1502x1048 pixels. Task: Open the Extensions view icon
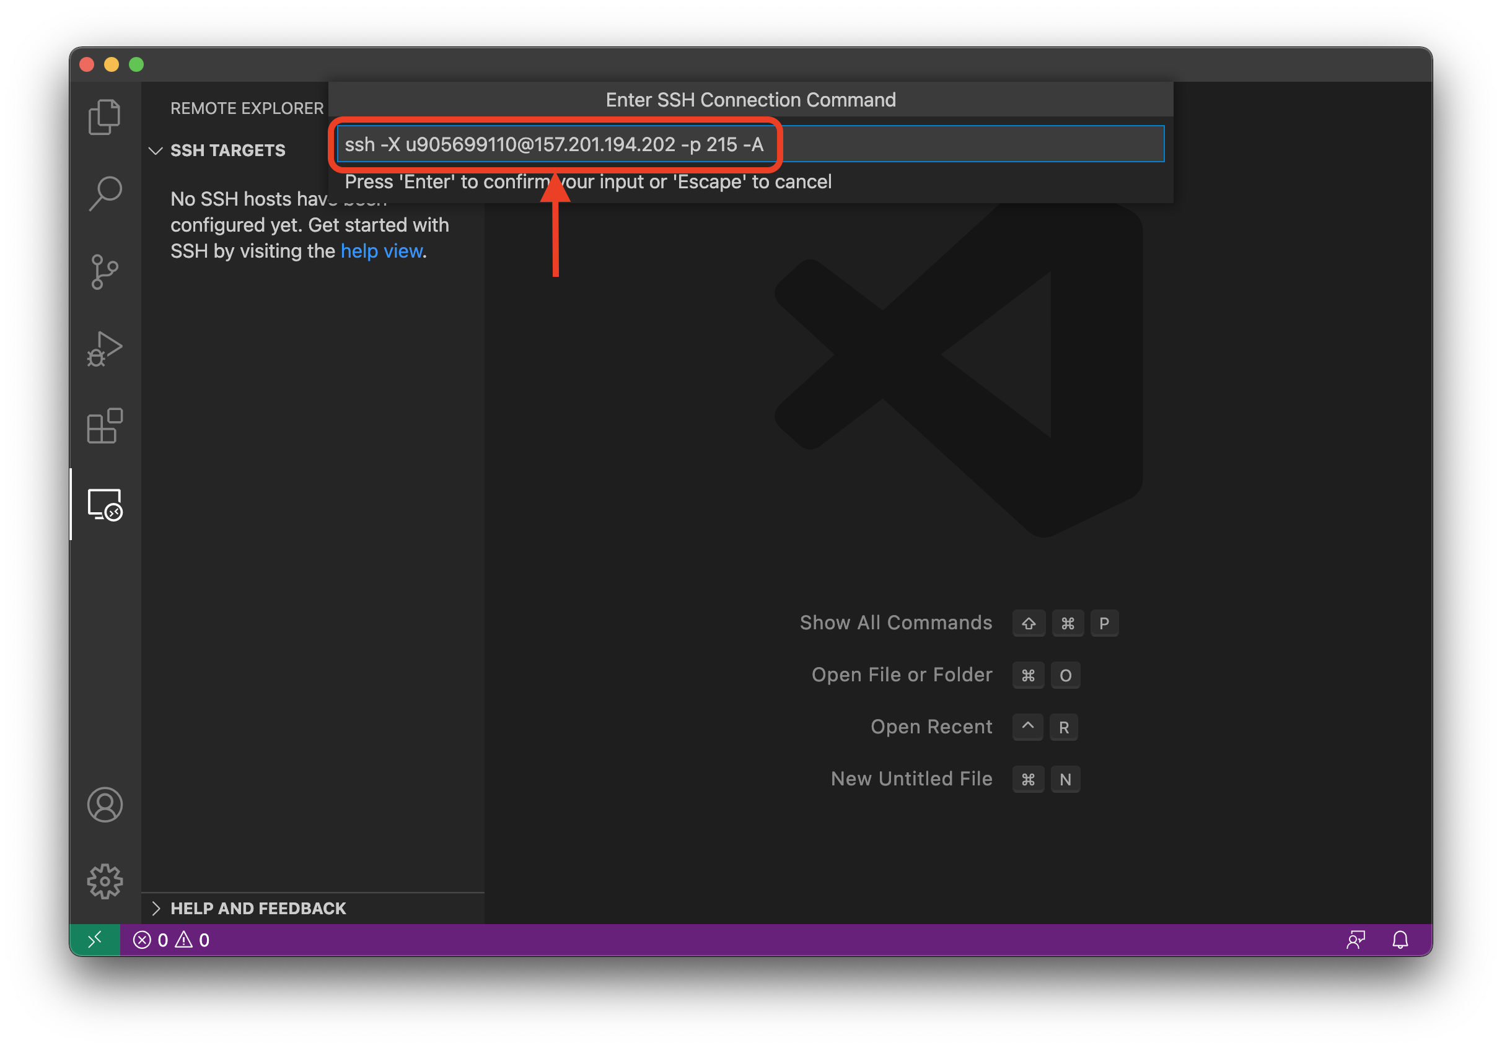click(105, 426)
